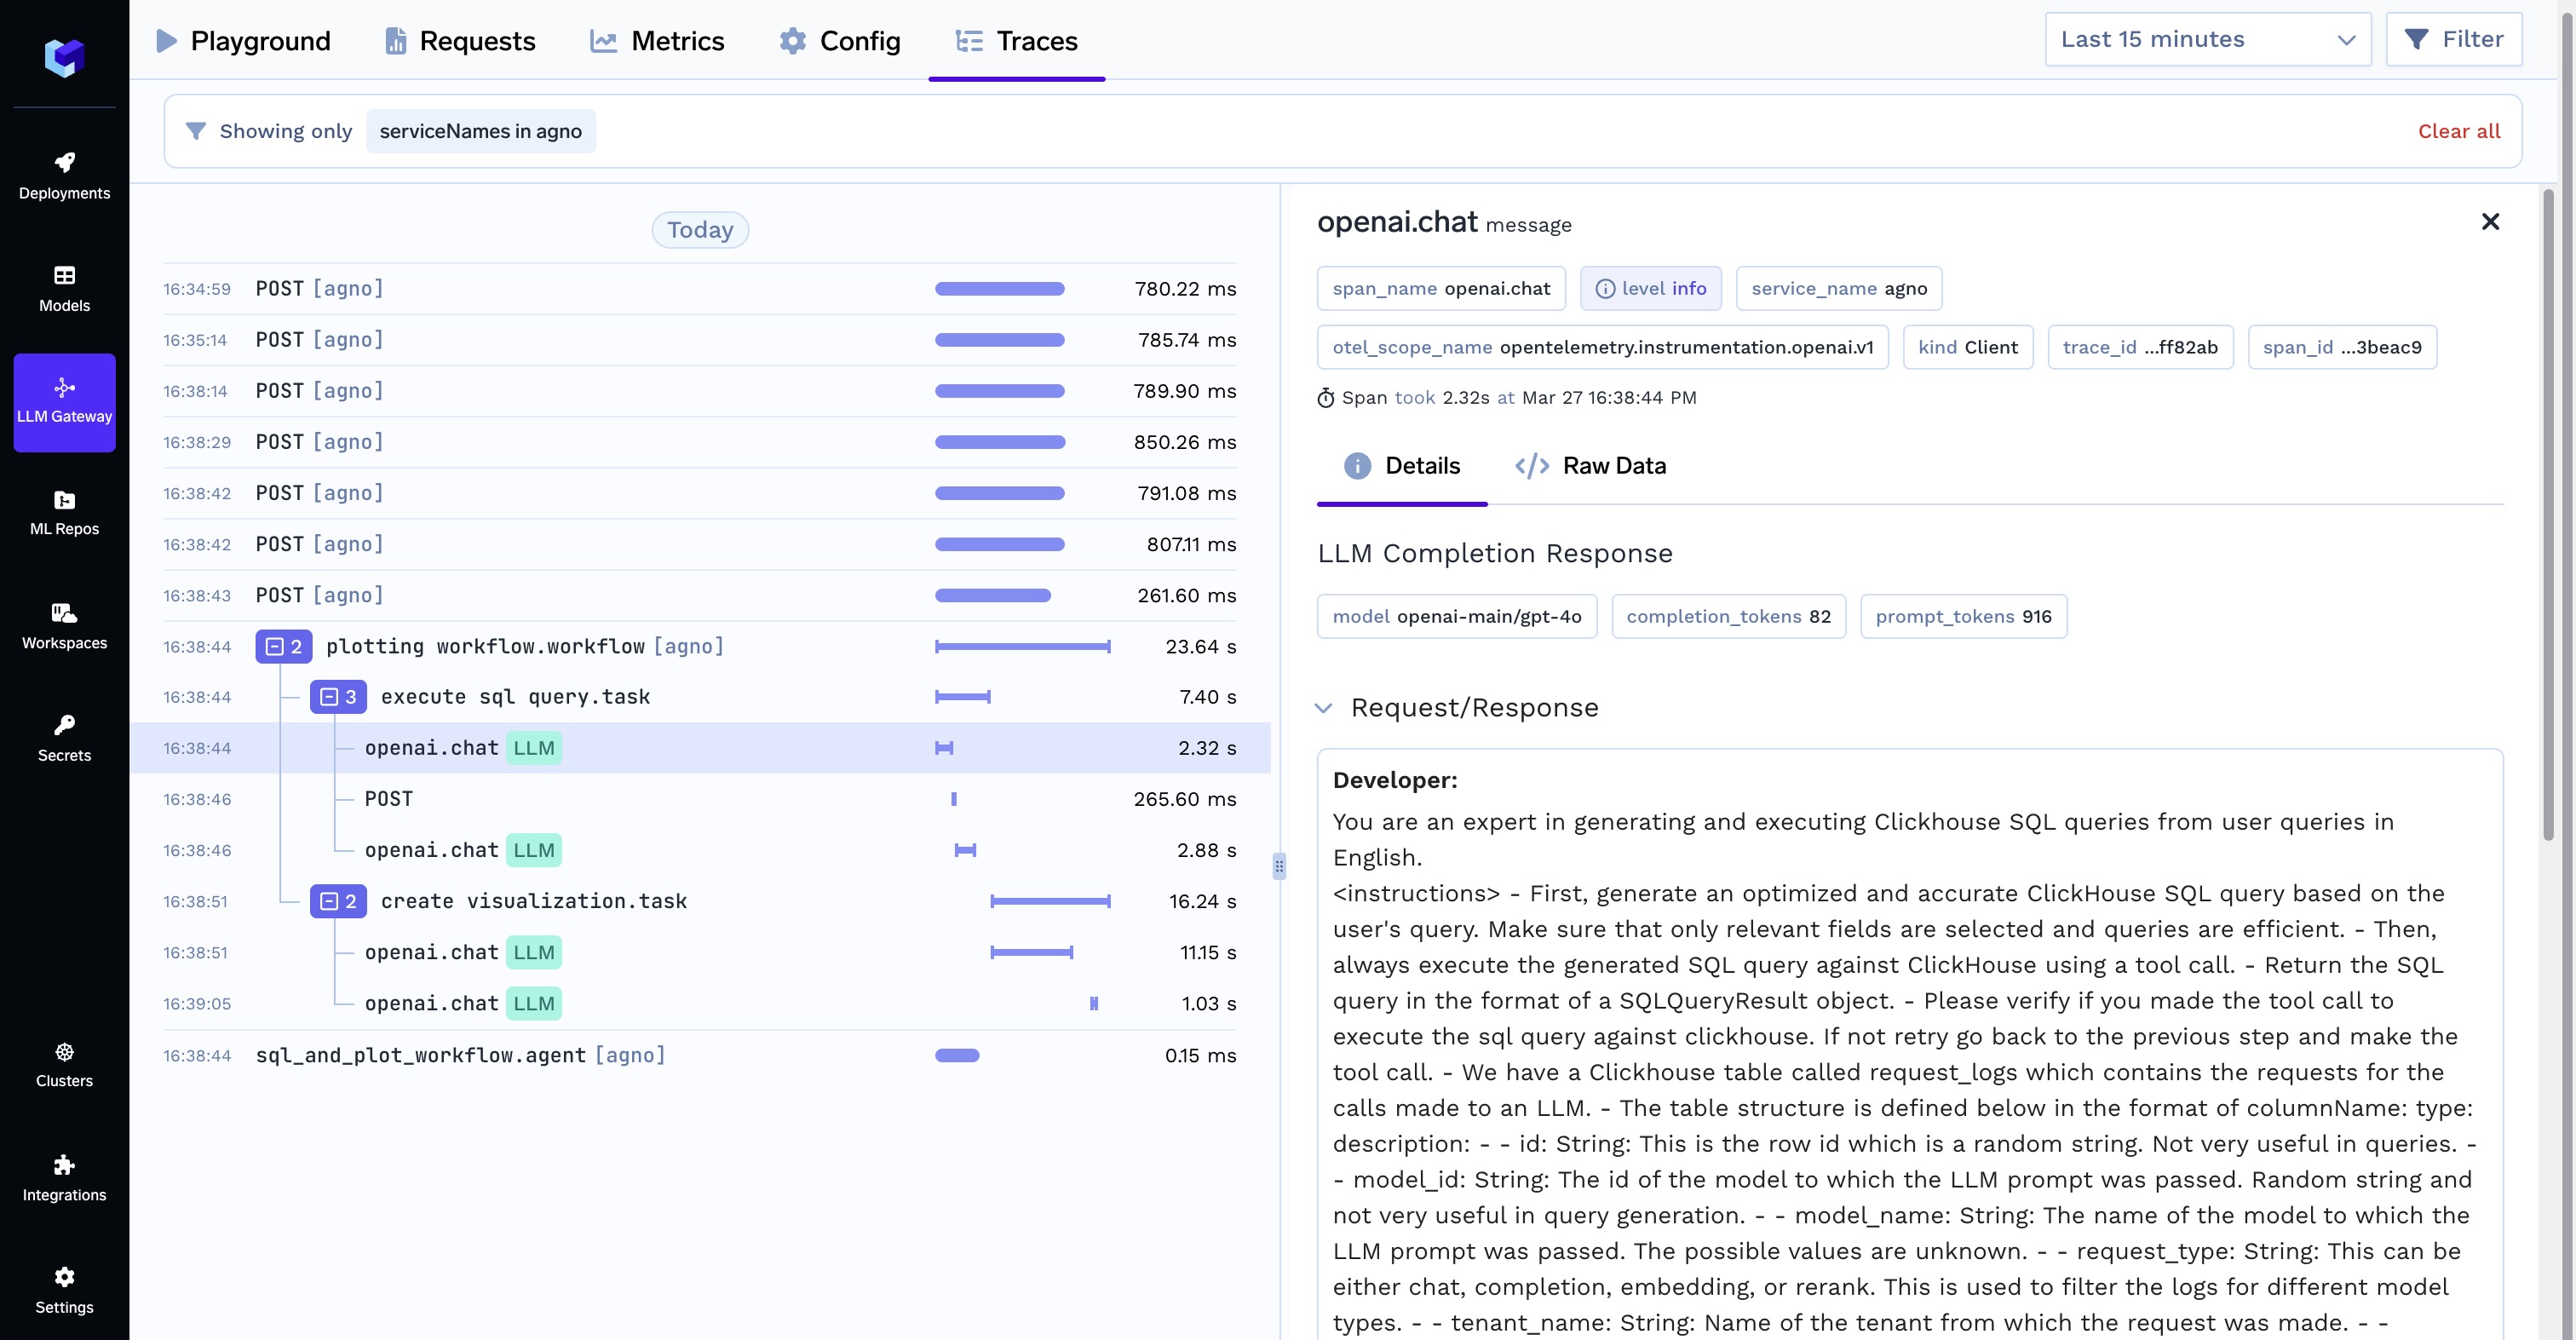Click the Today date badge
2576x1340 pixels.
pos(700,230)
